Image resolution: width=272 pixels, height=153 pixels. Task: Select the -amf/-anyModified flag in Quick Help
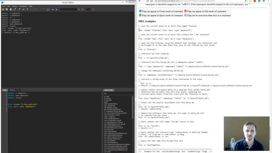110,104
